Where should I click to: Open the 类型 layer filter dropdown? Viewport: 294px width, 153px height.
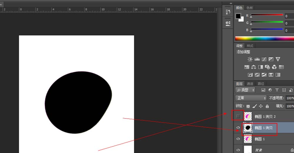click(x=245, y=90)
